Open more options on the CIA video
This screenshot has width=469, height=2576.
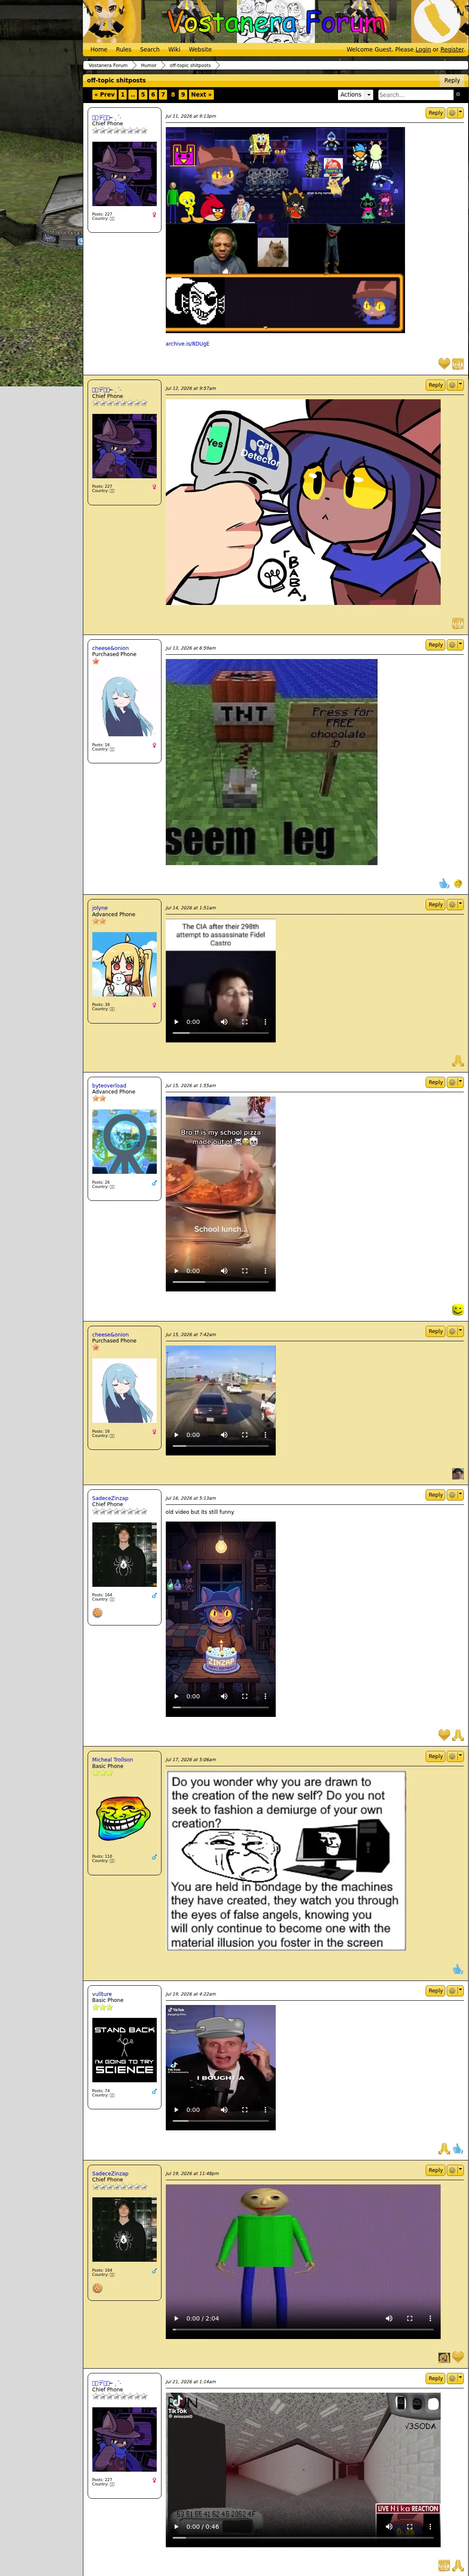pos(265,1021)
